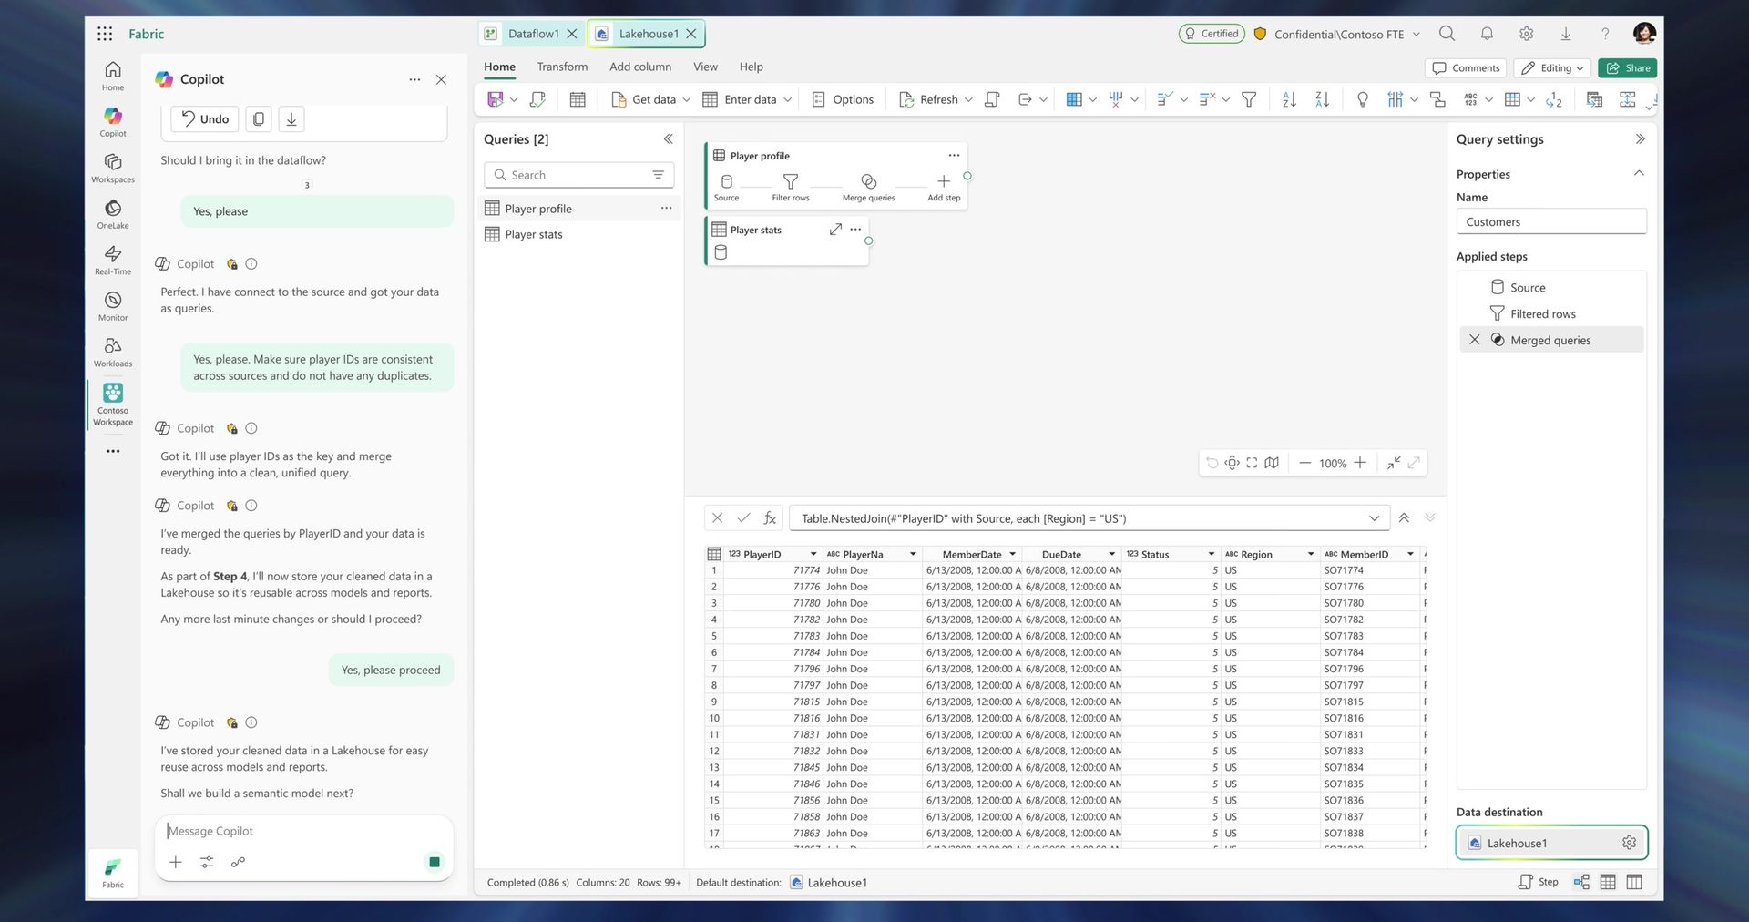
Task: Click the Undo button in Copilot
Action: coord(205,118)
